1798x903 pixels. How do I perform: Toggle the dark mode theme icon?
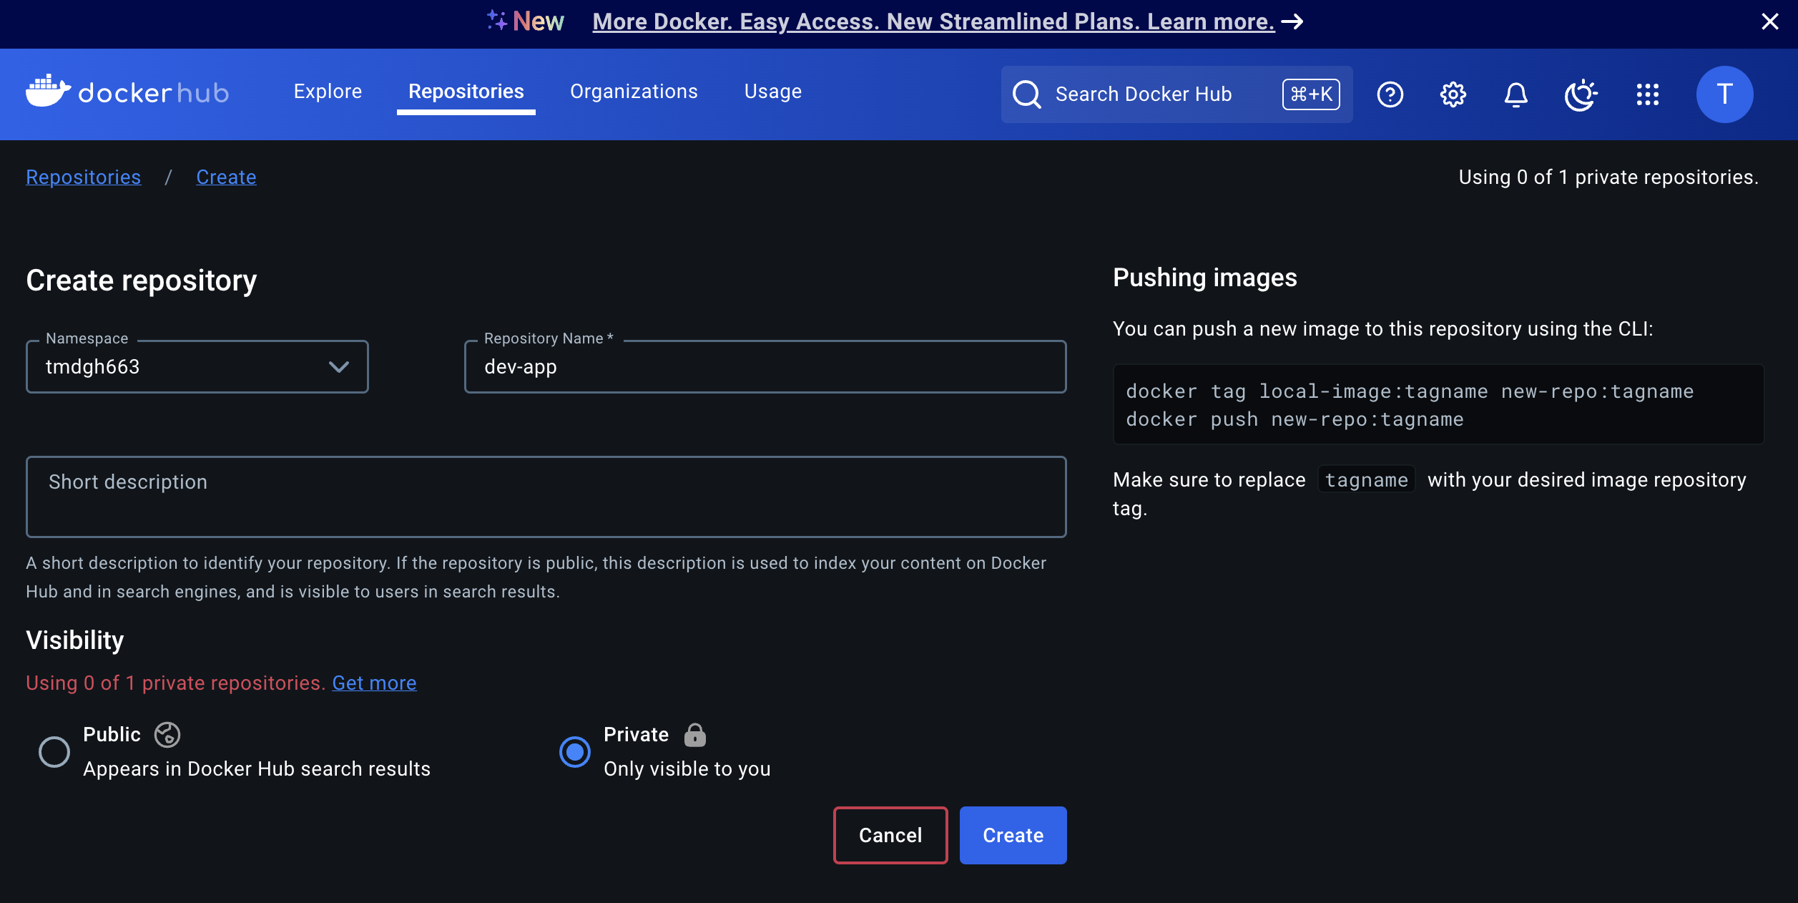[x=1580, y=94]
